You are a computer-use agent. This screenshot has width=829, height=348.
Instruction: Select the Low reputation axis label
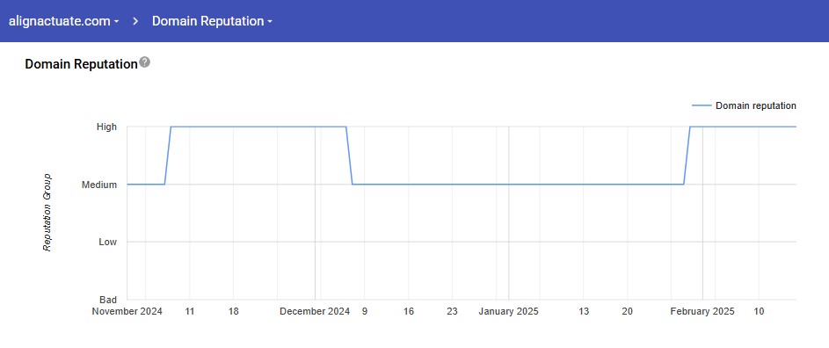tap(108, 243)
